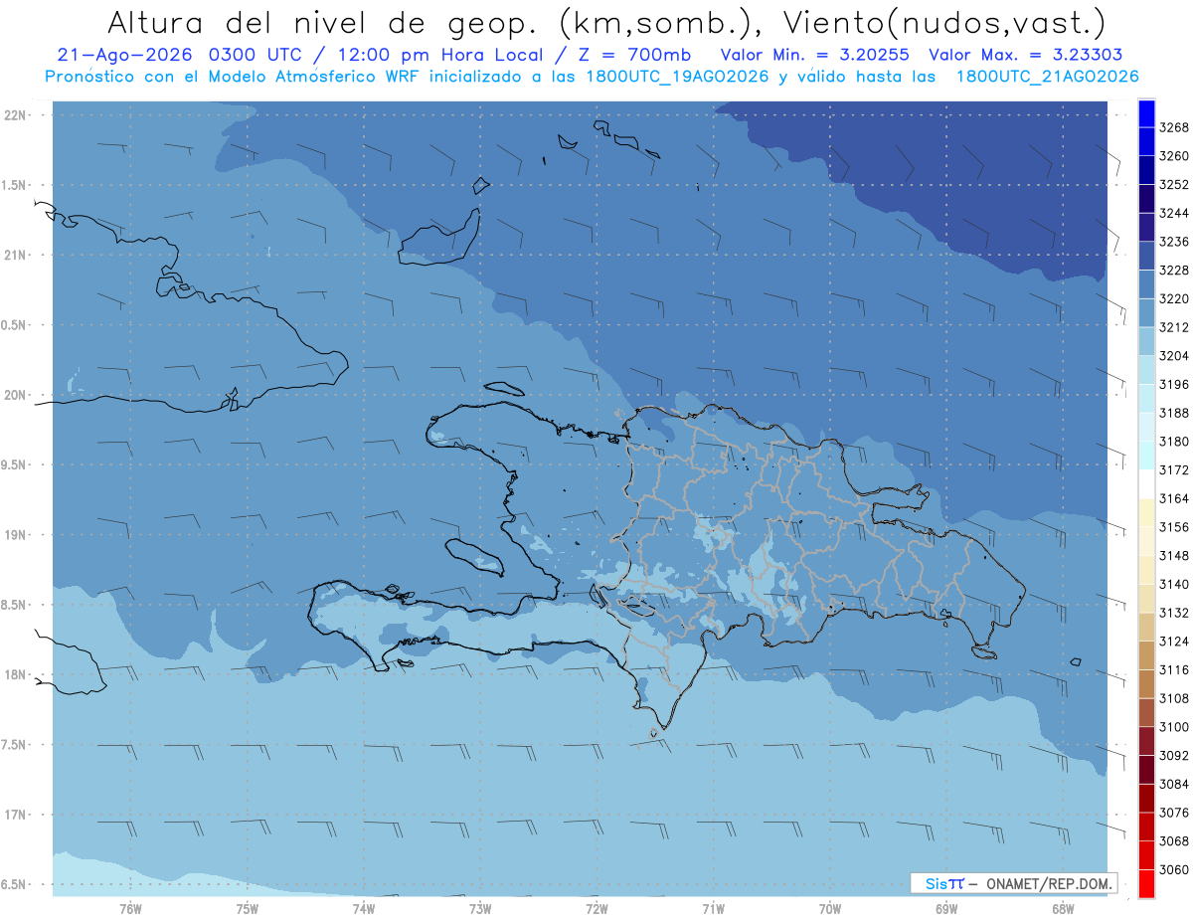
Task: Click the '22N' latitude label
Action: click(15, 115)
